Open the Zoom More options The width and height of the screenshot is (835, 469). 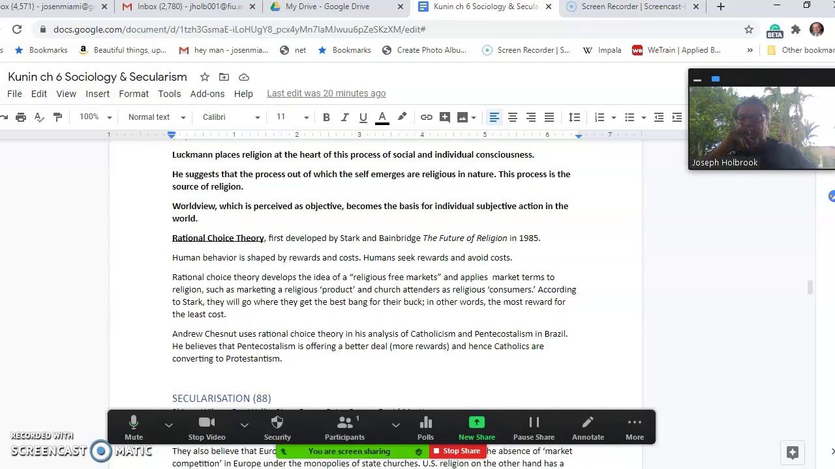click(635, 428)
